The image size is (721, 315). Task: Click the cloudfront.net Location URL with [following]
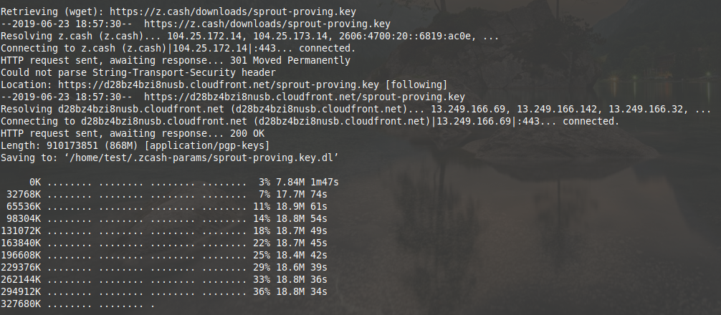218,85
